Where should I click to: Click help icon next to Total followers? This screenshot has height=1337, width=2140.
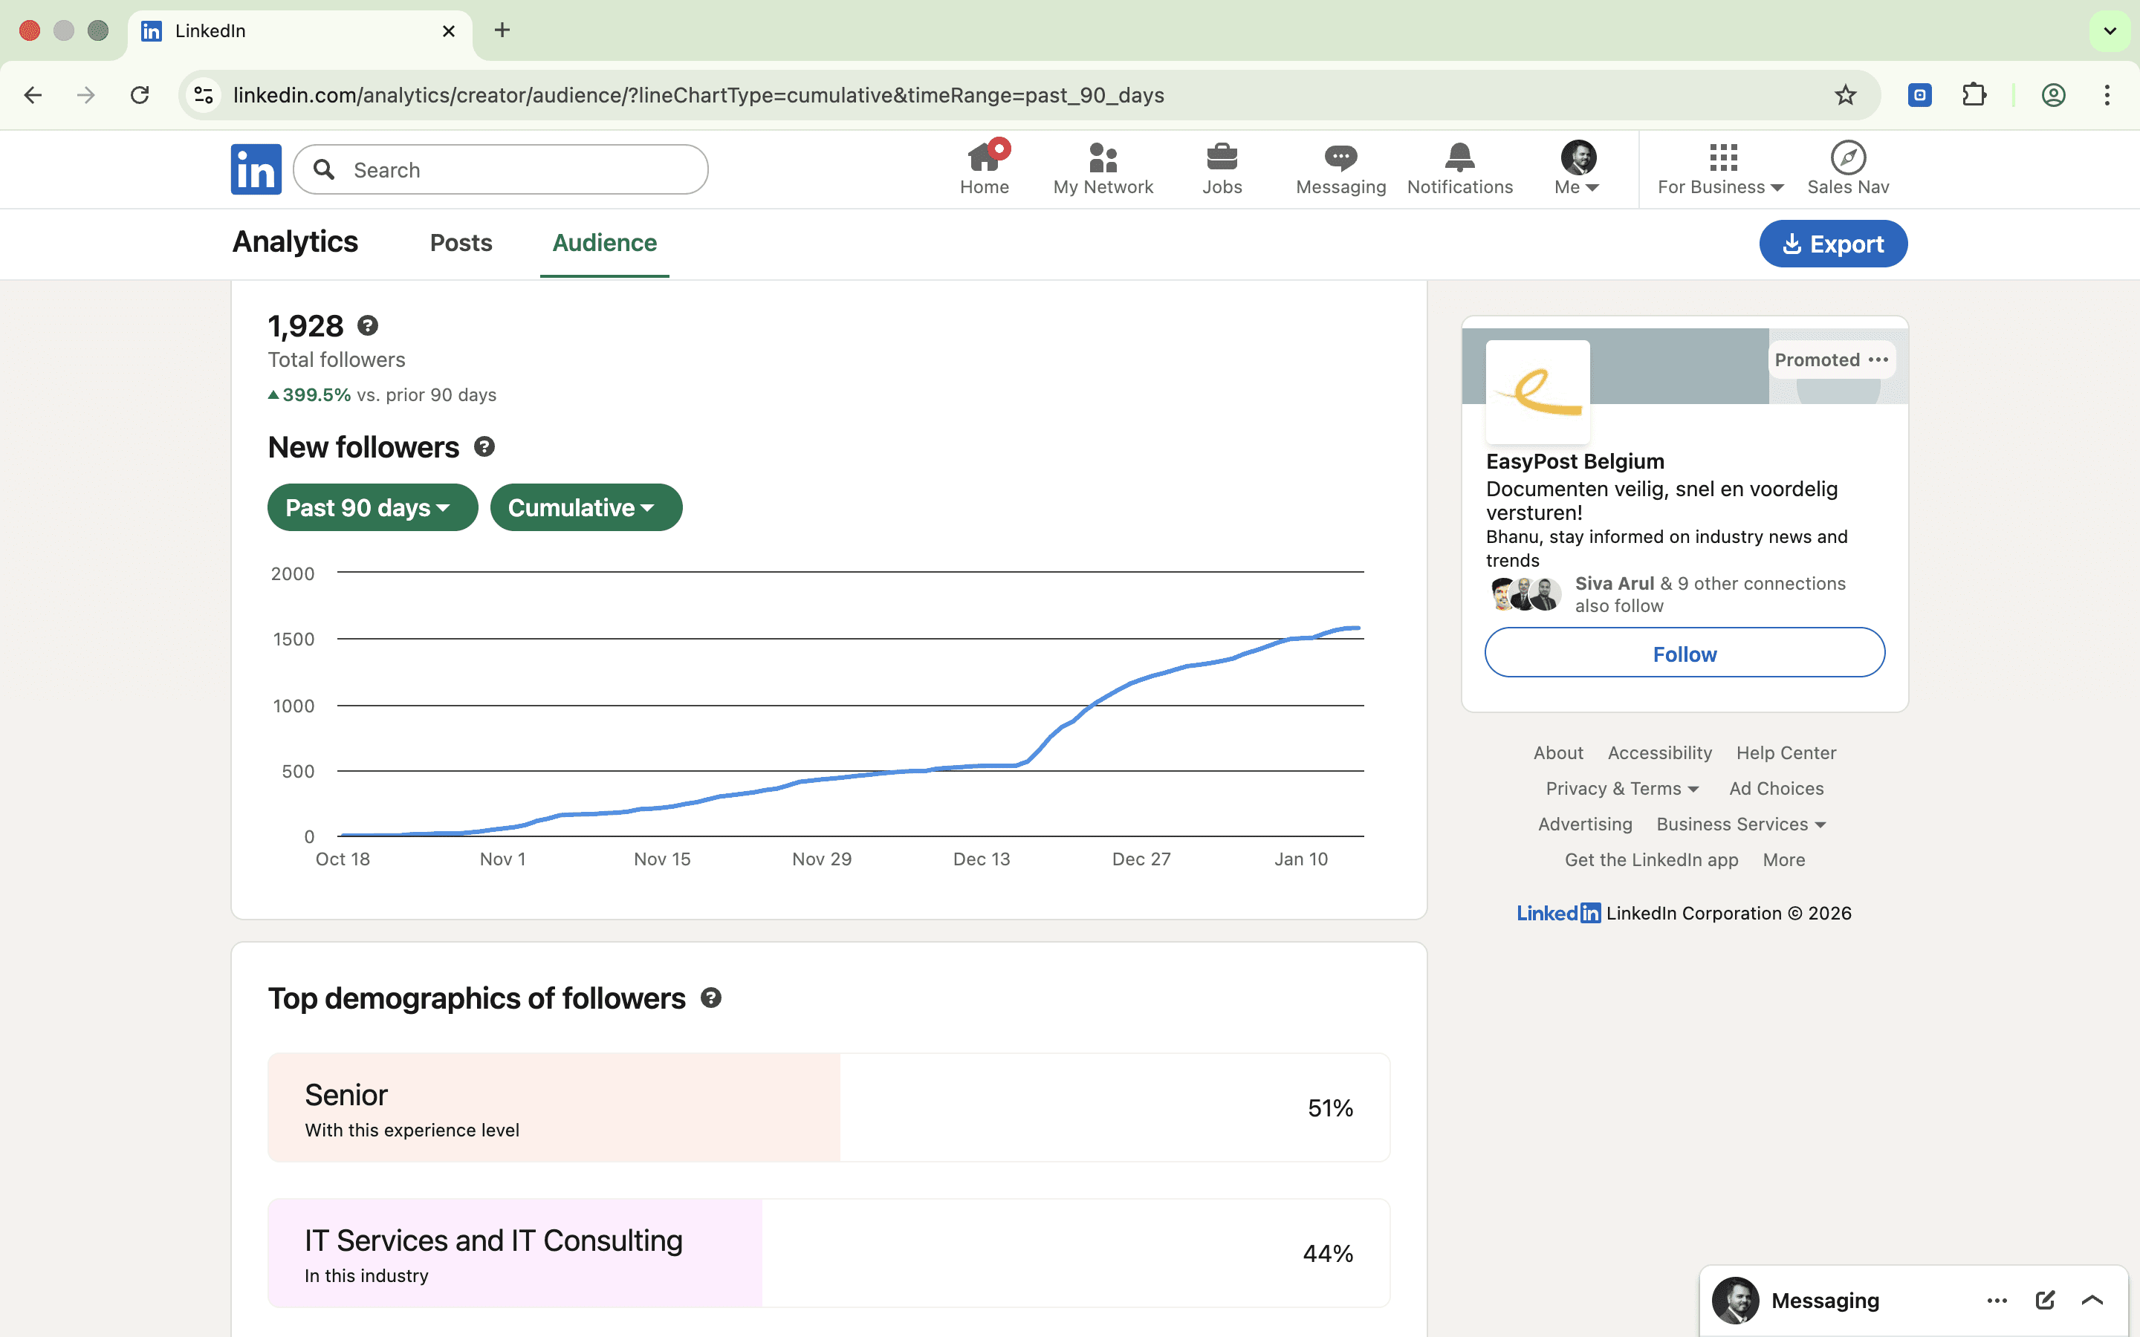coord(368,326)
